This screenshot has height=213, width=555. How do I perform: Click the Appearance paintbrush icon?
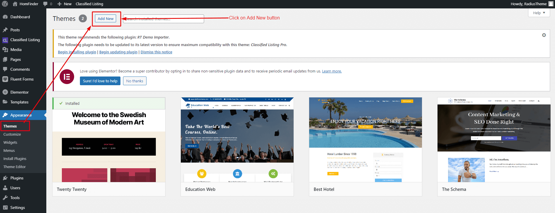pos(5,115)
